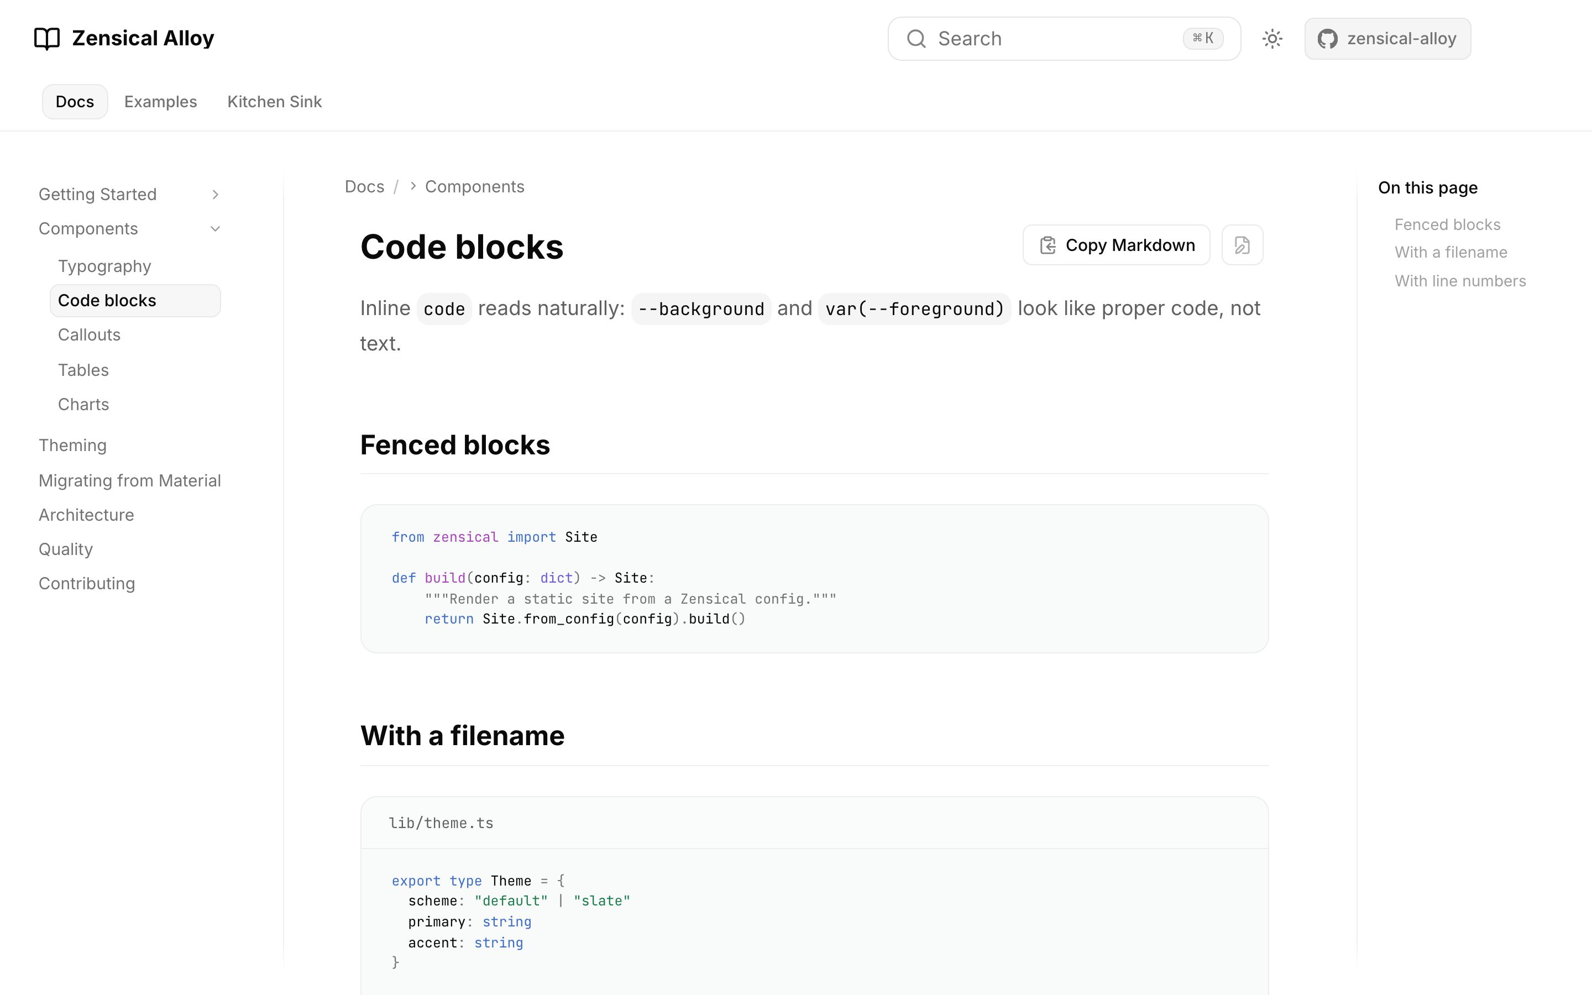Open the Contributing page

pyautogui.click(x=87, y=583)
